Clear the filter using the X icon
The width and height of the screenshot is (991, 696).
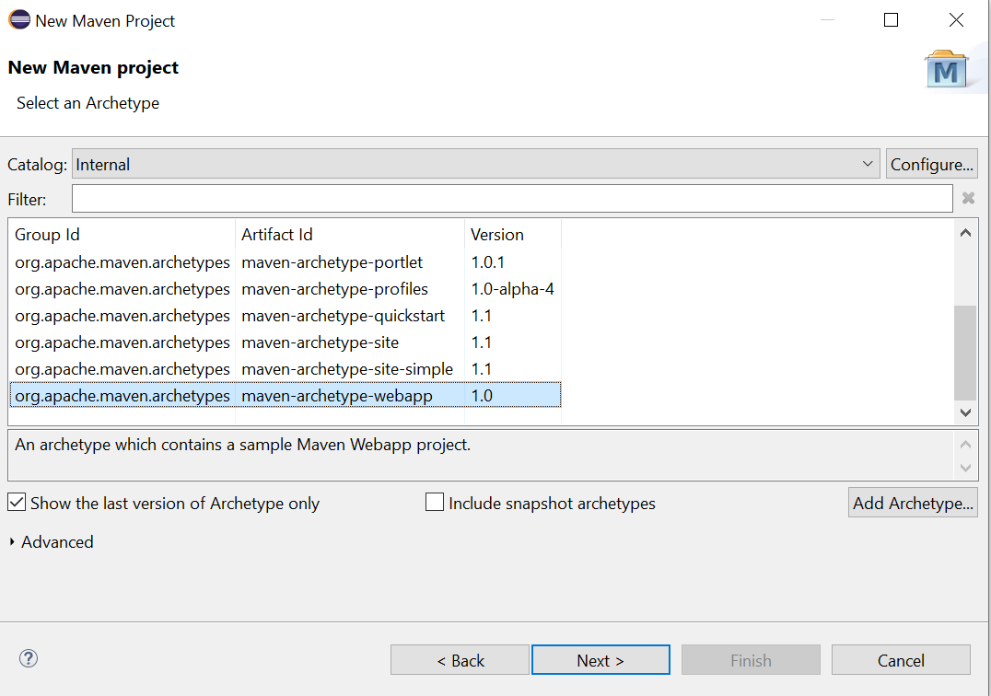968,197
